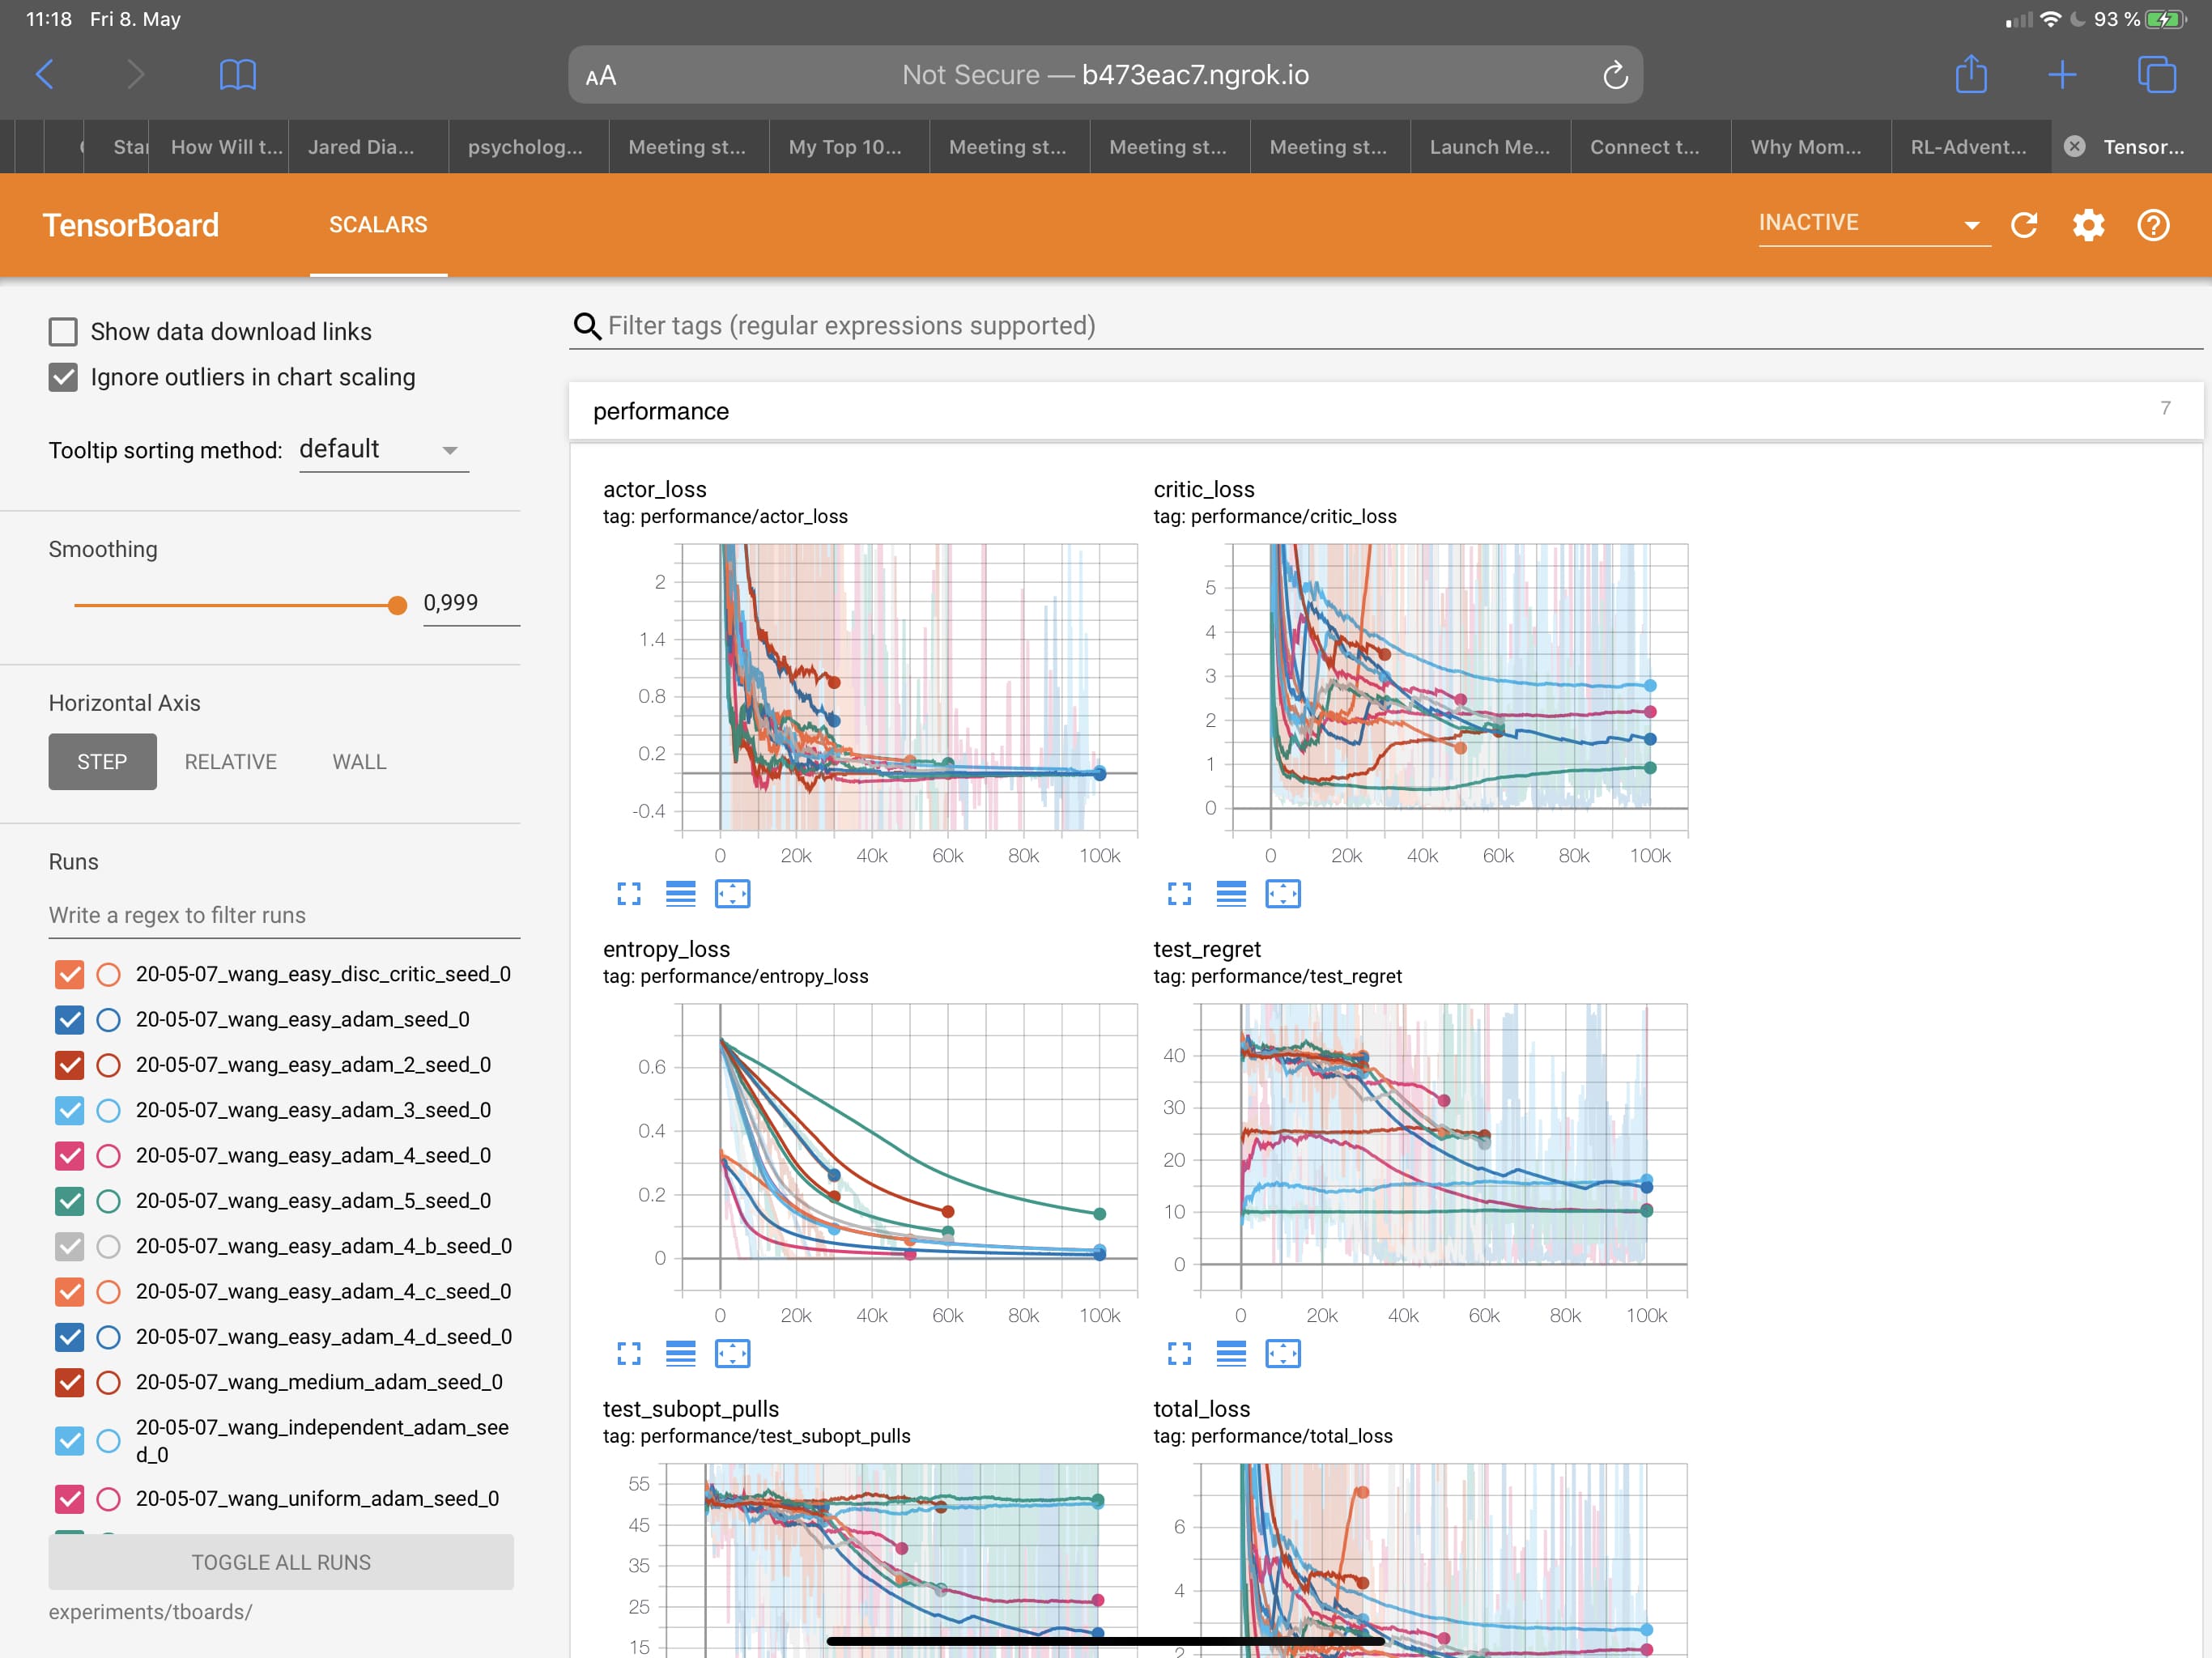Expand actor_loss chart to full size
This screenshot has width=2212, height=1658.
(x=629, y=894)
